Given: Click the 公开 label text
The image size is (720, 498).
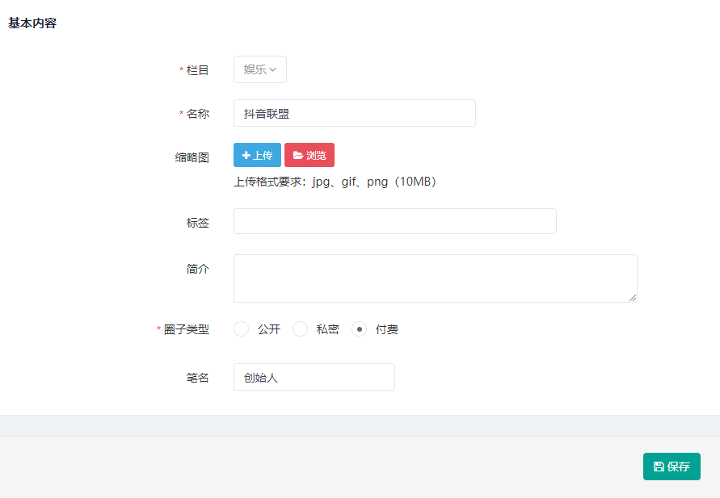Looking at the screenshot, I should [269, 329].
